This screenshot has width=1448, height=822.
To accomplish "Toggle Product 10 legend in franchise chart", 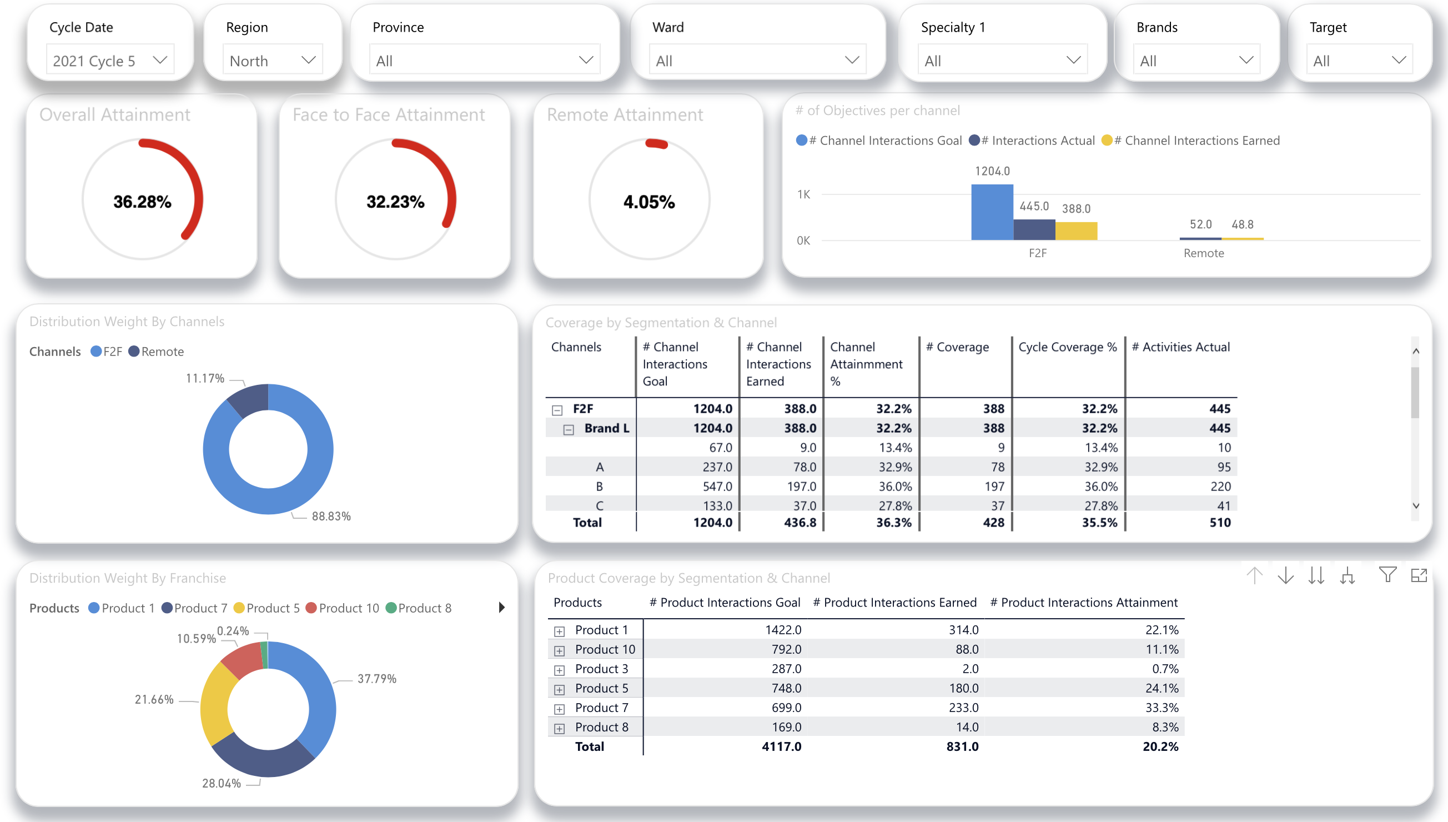I will click(311, 608).
